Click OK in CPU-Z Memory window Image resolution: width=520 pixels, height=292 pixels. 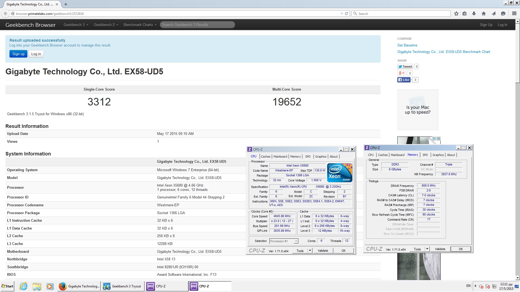[461, 249]
